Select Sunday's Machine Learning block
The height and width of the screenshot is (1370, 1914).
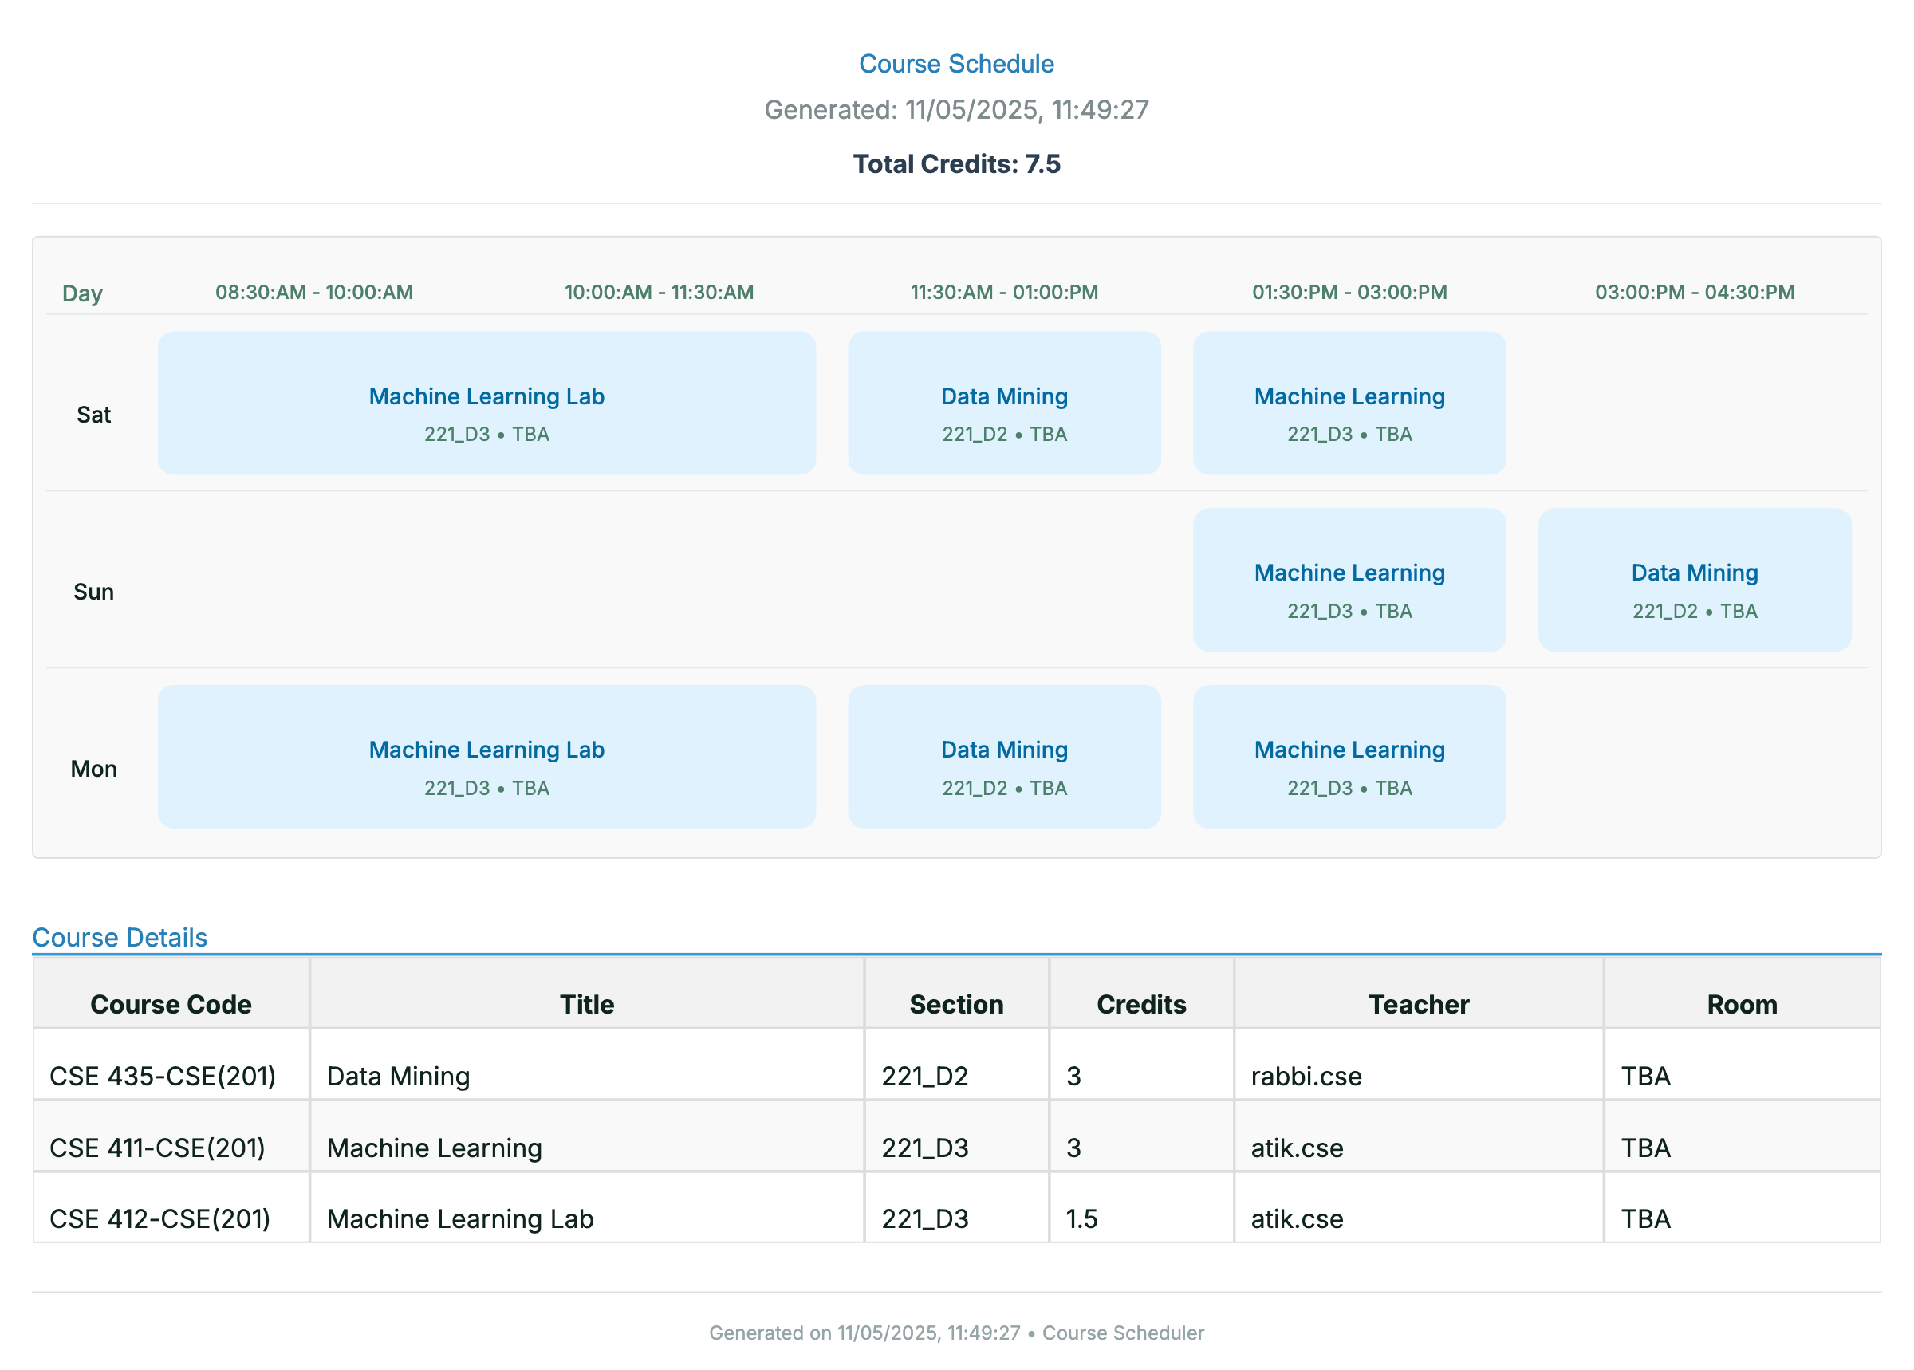pyautogui.click(x=1349, y=579)
